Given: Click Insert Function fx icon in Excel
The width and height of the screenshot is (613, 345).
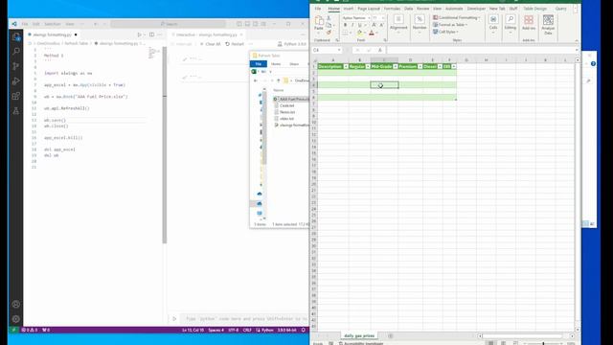Looking at the screenshot, I should (379, 50).
